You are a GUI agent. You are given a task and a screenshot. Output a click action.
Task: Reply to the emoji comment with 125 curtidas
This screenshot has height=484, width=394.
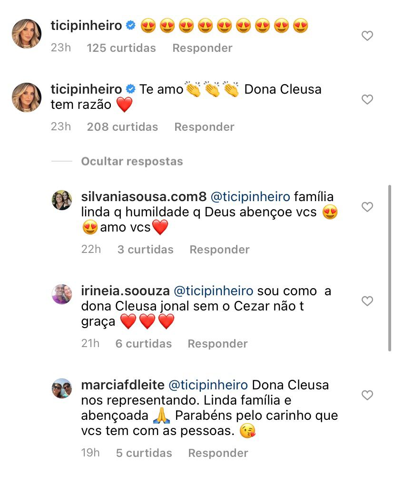[202, 48]
